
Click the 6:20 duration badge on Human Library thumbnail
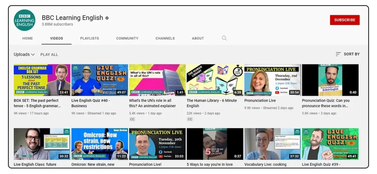[237, 92]
